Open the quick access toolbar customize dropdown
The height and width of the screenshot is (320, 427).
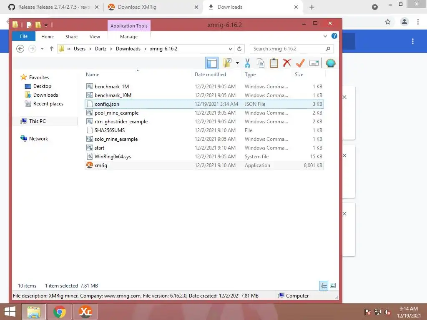46,25
